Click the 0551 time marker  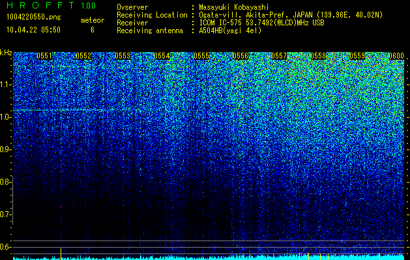click(x=44, y=56)
